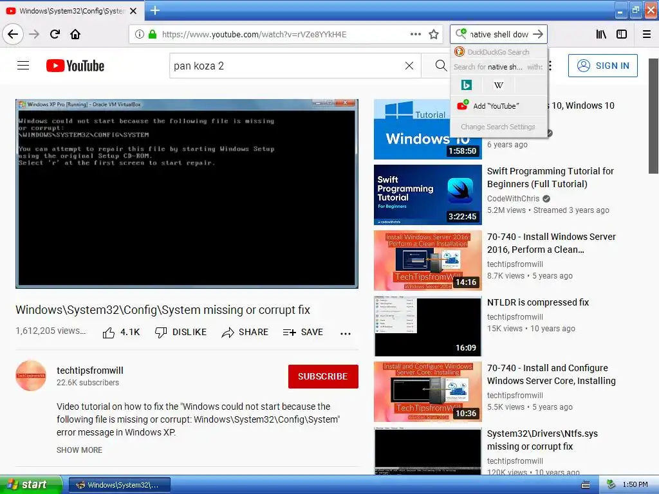Click the system tray network icon
659x494 pixels.
tap(611, 485)
